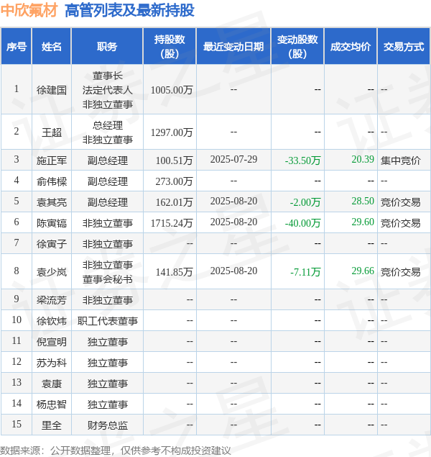Click 王超's position 总经理
This screenshot has width=431, height=457.
pyautogui.click(x=107, y=125)
